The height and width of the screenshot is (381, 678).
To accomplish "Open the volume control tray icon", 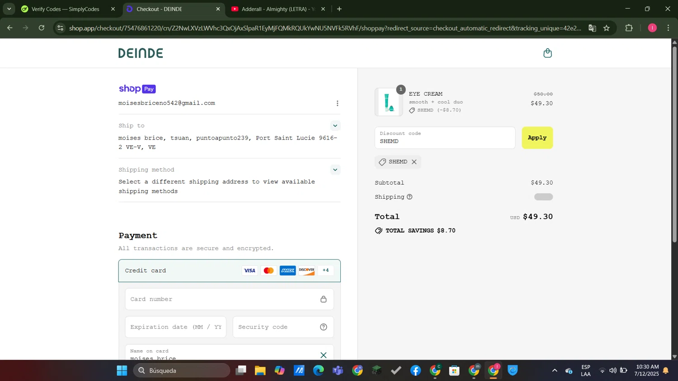I will click(x=613, y=371).
